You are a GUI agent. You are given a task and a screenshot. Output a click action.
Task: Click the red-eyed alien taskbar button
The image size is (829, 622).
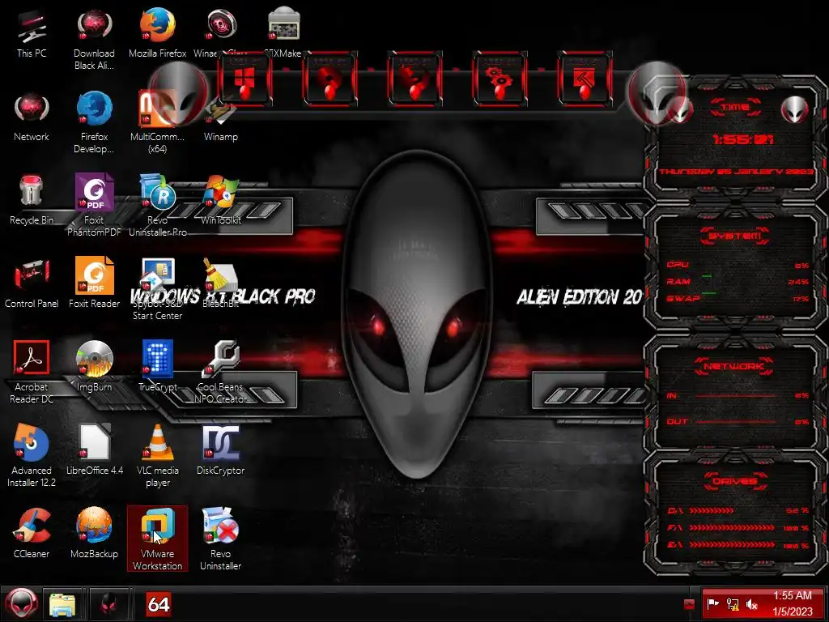(x=109, y=604)
